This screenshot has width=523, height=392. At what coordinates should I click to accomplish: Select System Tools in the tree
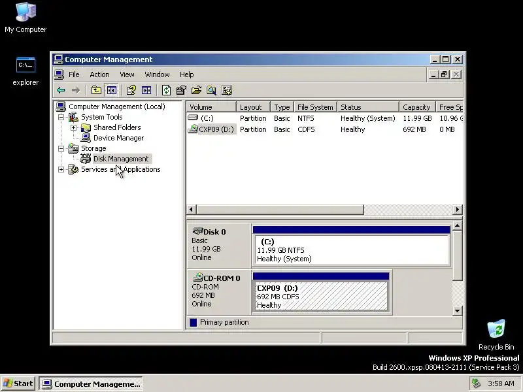[102, 117]
